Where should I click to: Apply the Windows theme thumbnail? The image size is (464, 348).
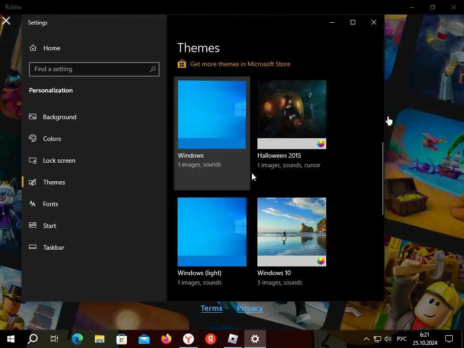coord(212,115)
